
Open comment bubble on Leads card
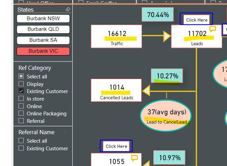click(x=213, y=29)
